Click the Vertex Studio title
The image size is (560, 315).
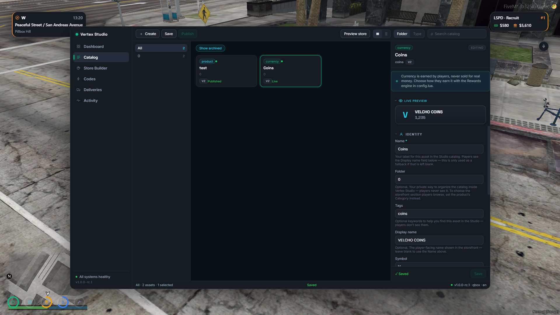[x=94, y=34]
